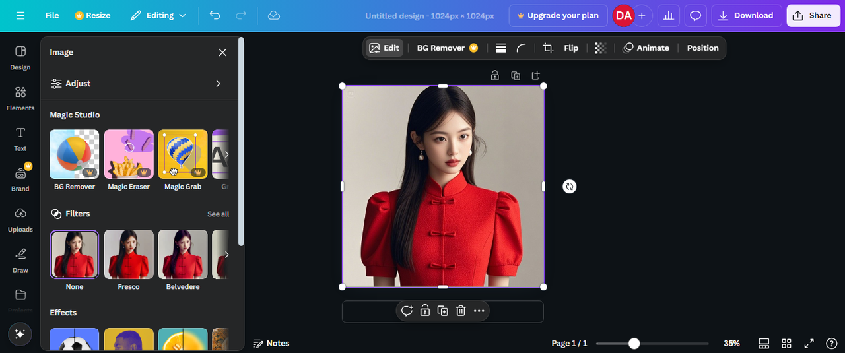Open the border style lines icon
The height and width of the screenshot is (353, 845).
pyautogui.click(x=501, y=48)
